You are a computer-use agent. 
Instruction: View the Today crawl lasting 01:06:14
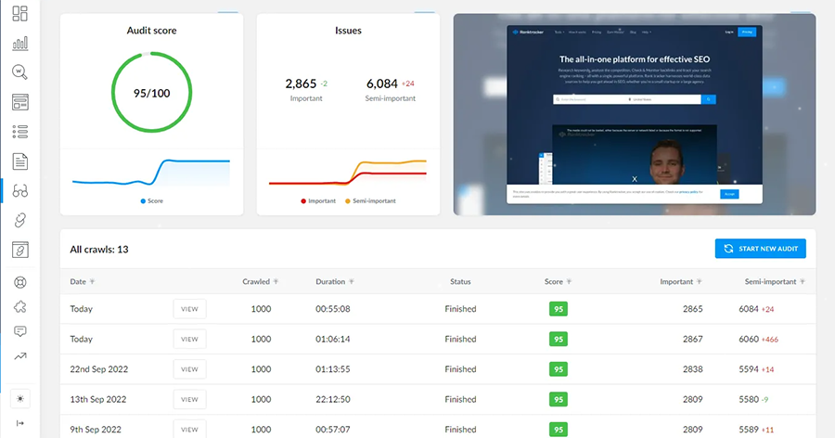[x=189, y=339]
